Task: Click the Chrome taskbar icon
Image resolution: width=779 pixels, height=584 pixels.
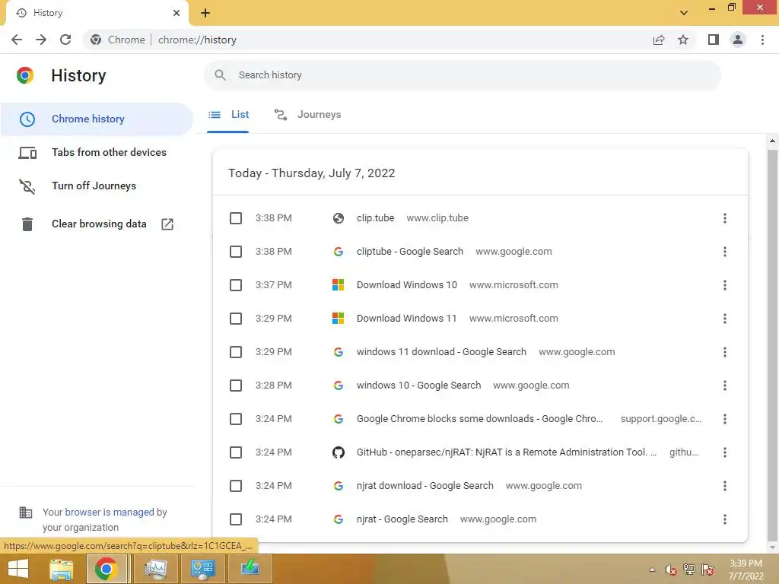Action: click(106, 569)
